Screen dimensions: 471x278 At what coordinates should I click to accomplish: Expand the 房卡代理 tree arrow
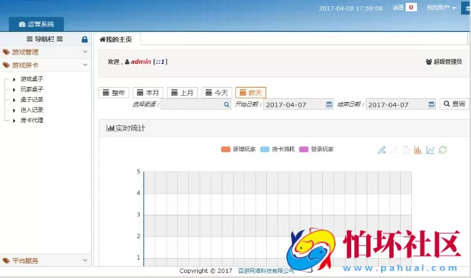(x=14, y=121)
